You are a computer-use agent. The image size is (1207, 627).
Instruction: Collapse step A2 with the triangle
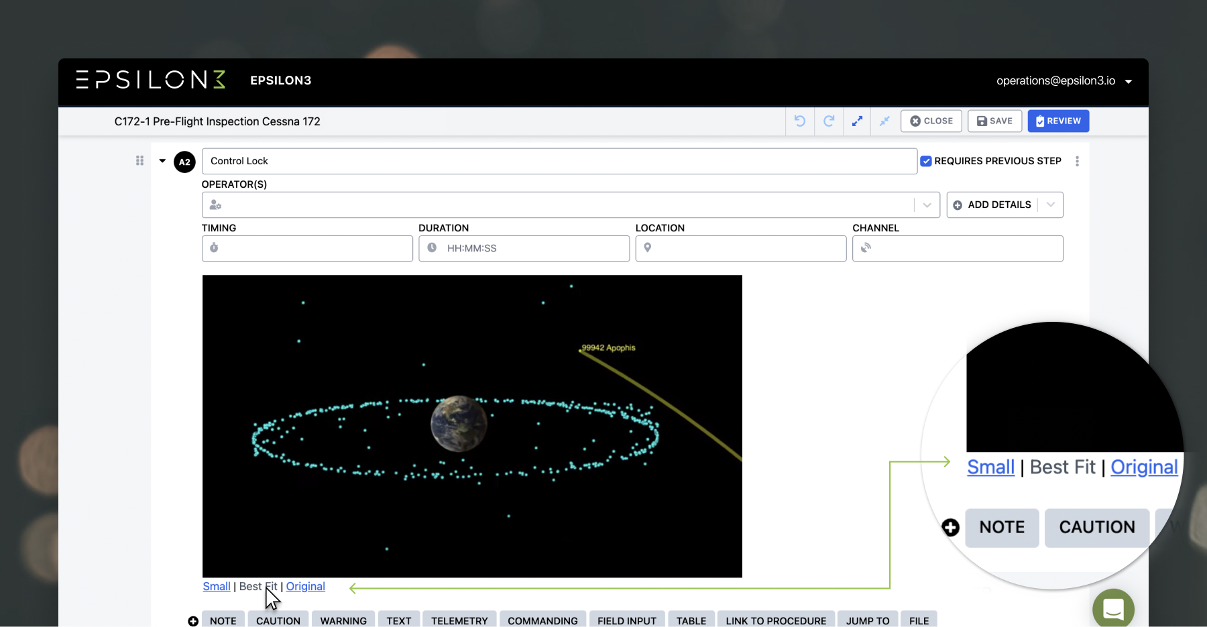162,161
